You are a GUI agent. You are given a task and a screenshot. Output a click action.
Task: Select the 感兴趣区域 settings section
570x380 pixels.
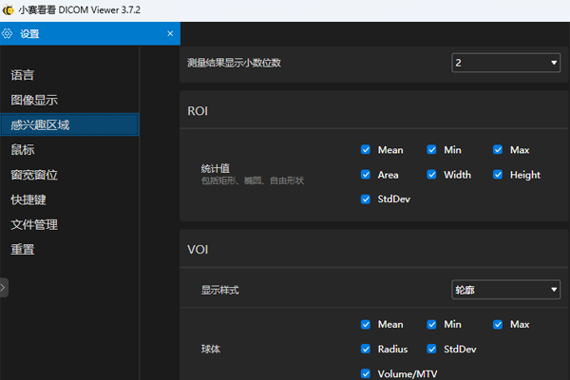(x=69, y=124)
